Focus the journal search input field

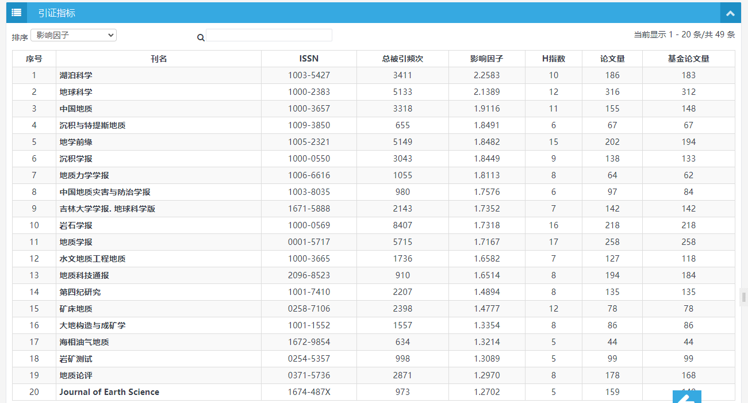tap(269, 36)
